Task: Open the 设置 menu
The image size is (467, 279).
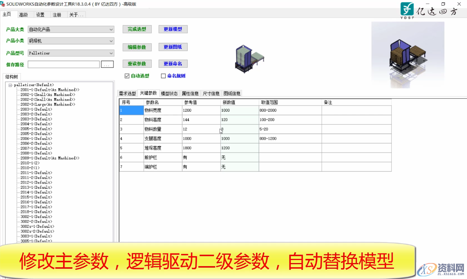Action: pos(40,14)
